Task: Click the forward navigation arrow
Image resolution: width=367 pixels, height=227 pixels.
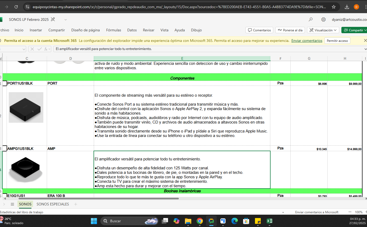Action: click(x=6, y=7)
